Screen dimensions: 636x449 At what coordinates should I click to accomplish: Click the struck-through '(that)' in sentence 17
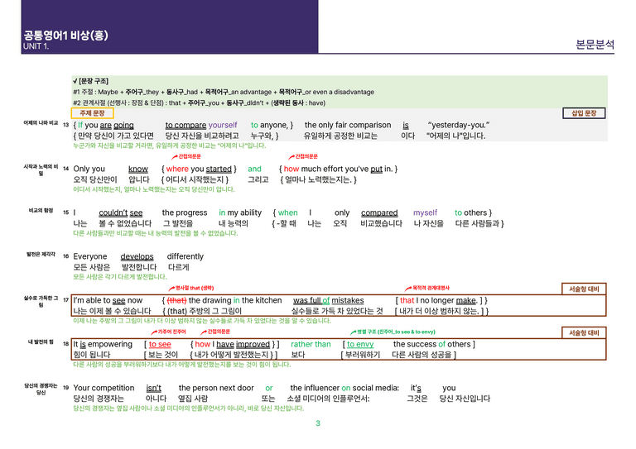[177, 300]
